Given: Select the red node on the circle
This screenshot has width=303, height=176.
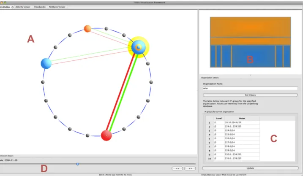Looking at the screenshot, I should tap(106, 135).
